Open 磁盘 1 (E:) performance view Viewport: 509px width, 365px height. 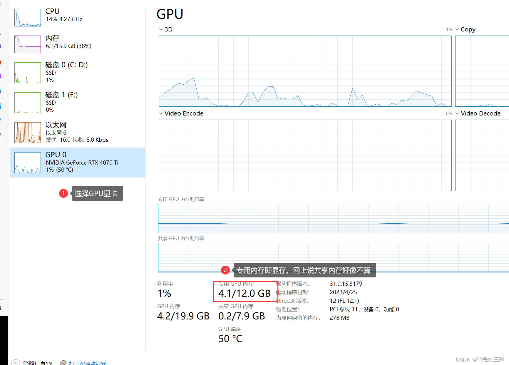tap(78, 102)
